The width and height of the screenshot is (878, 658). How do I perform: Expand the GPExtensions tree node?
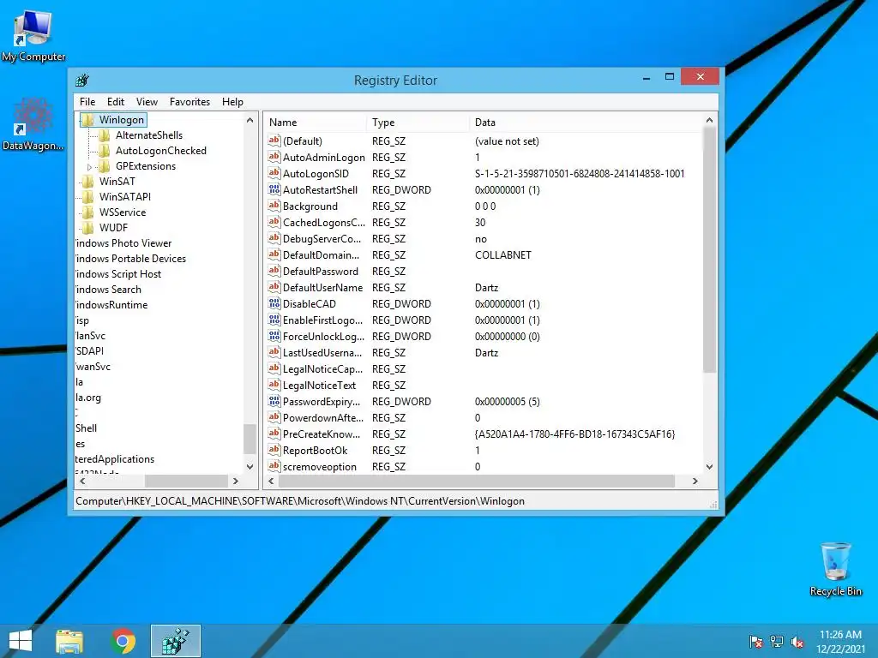pyautogui.click(x=89, y=167)
